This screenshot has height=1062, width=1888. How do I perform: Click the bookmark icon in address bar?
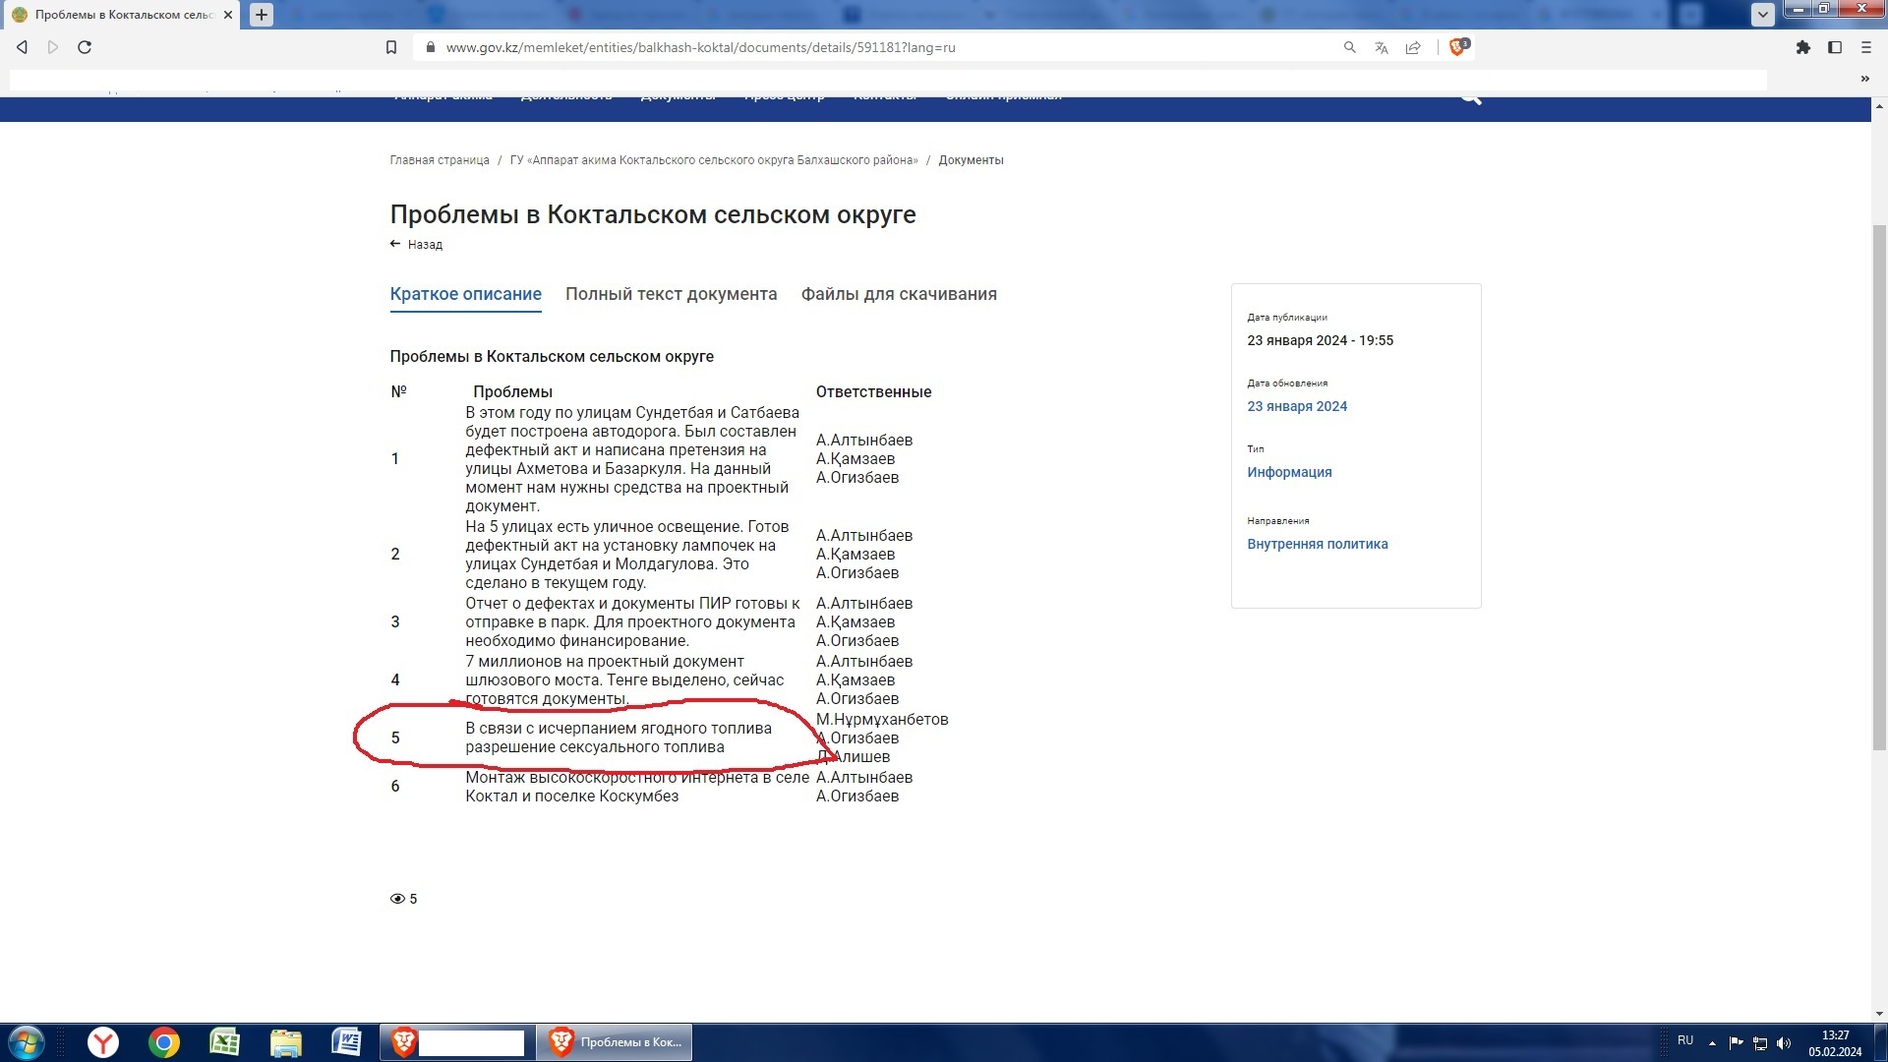[391, 47]
